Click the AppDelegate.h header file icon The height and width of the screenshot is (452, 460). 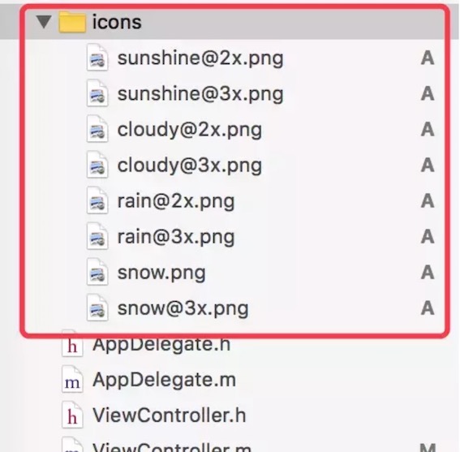[x=72, y=344]
